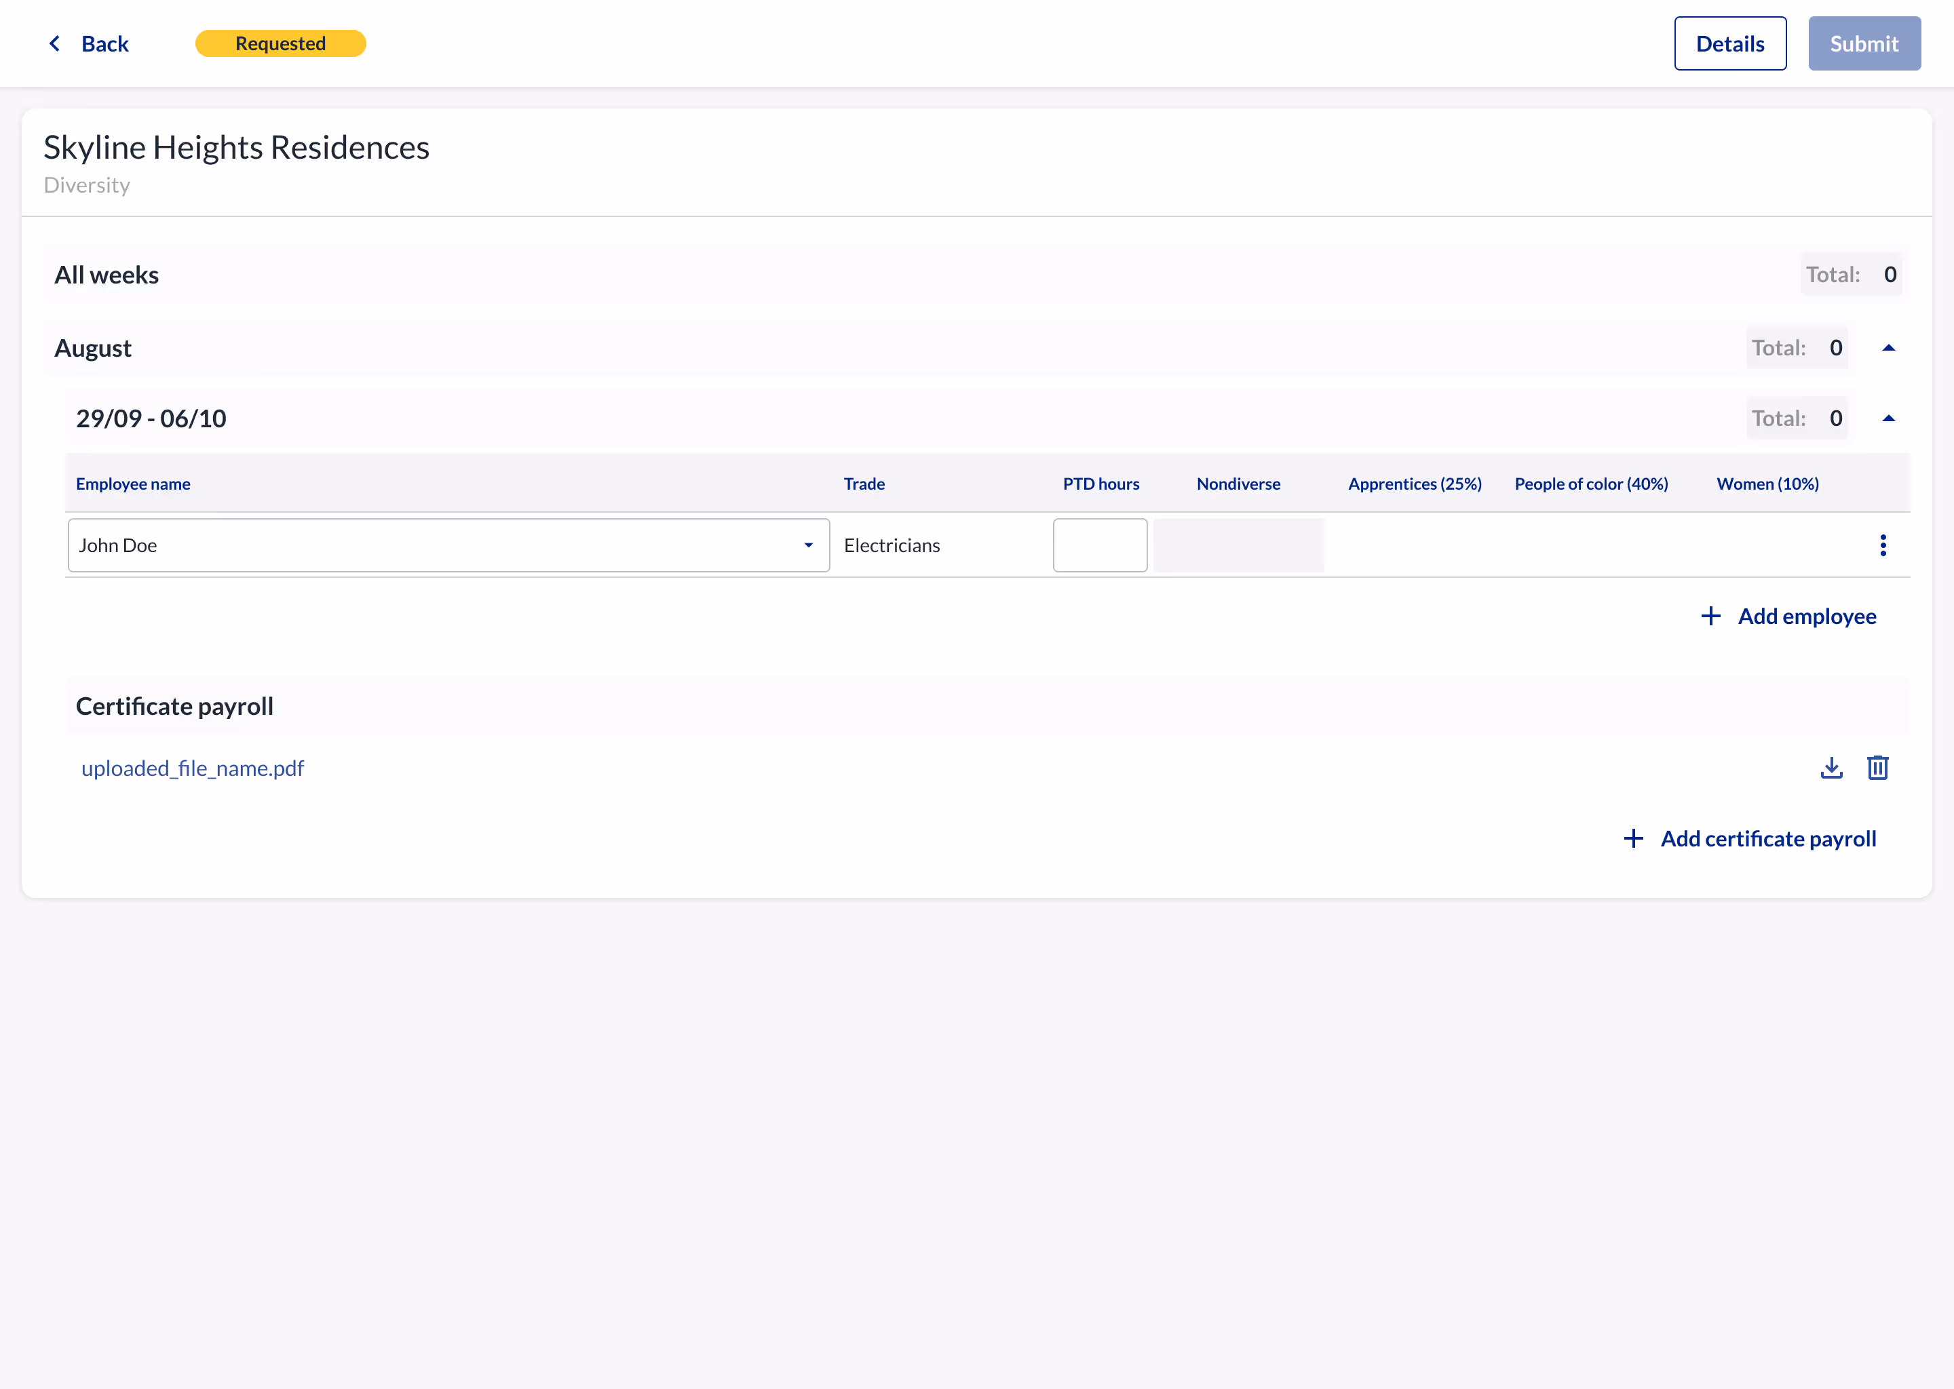Open the three-dot row menu for John Doe
The image size is (1954, 1389).
pyautogui.click(x=1882, y=545)
